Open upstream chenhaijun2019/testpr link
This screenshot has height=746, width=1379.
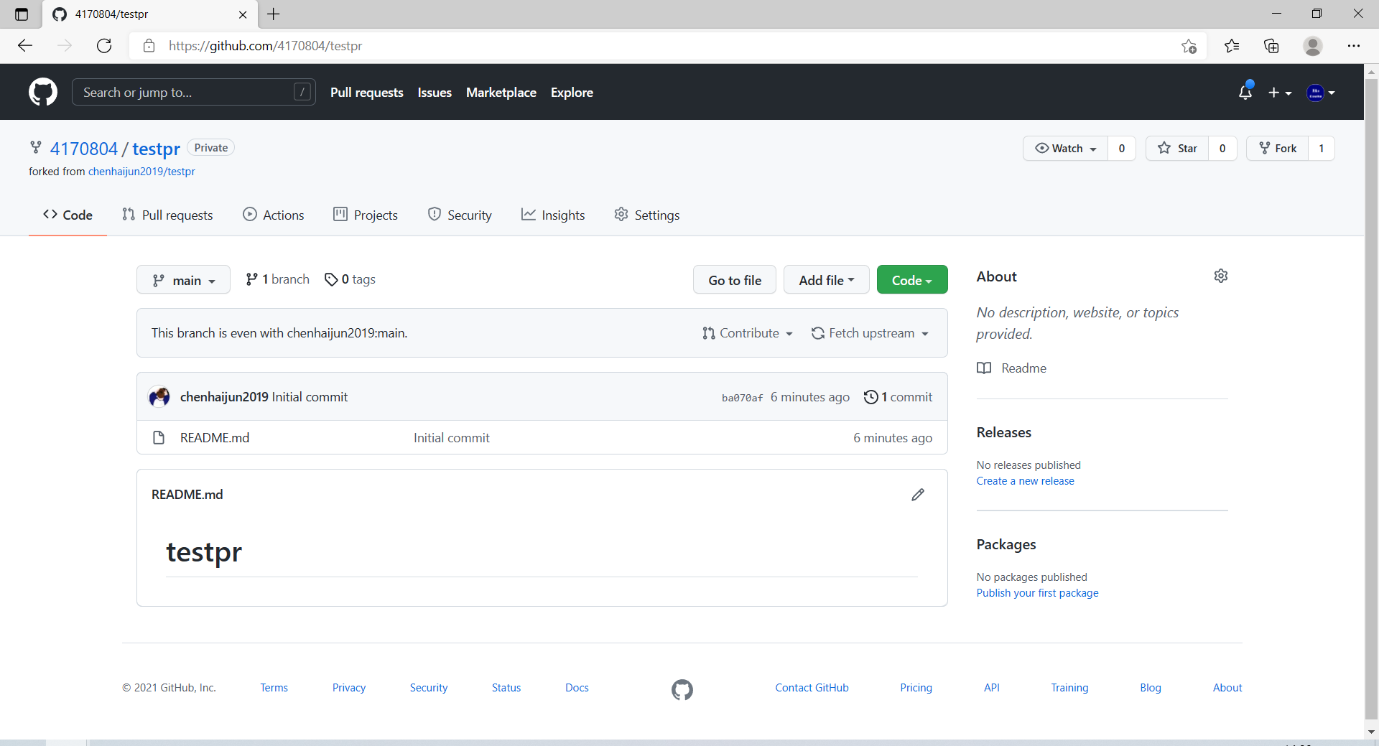(x=141, y=172)
